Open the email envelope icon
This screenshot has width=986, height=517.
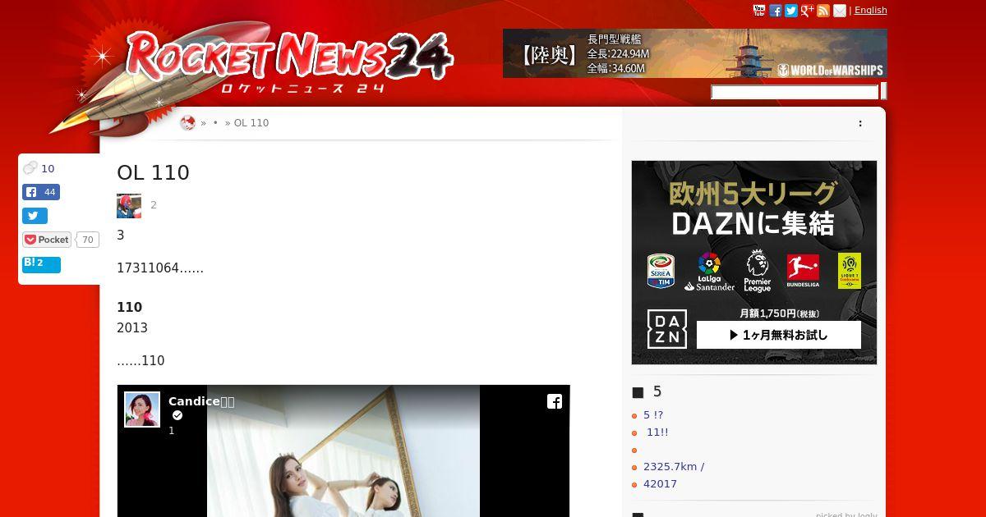pyautogui.click(x=839, y=11)
